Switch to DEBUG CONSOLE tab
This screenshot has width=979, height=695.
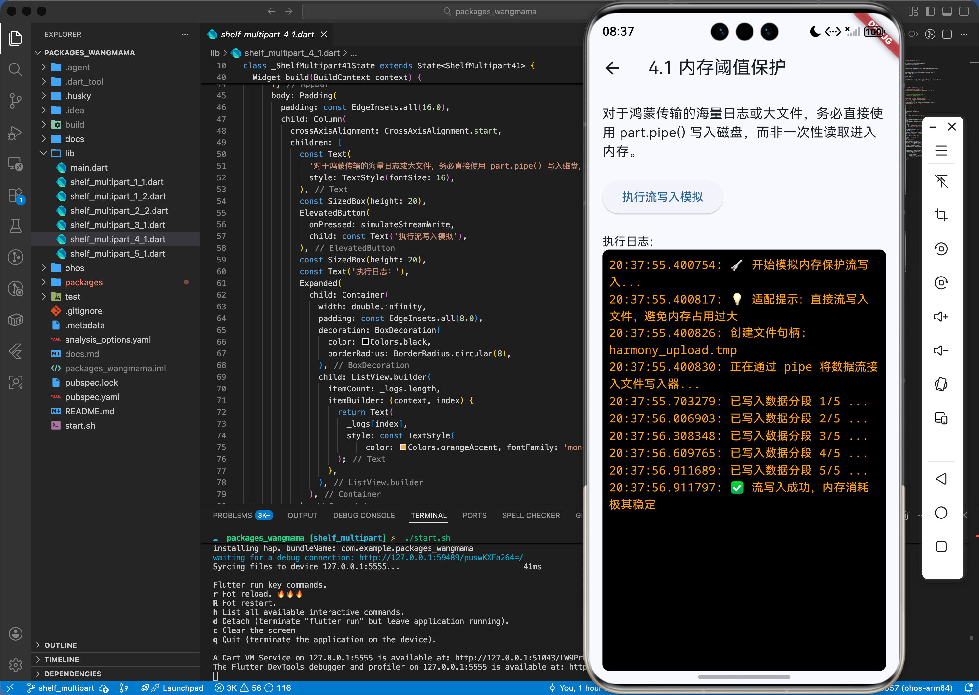(364, 515)
